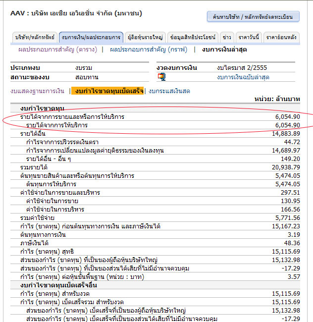
Task: Click the financial statement document icon
Action: click(161, 77)
